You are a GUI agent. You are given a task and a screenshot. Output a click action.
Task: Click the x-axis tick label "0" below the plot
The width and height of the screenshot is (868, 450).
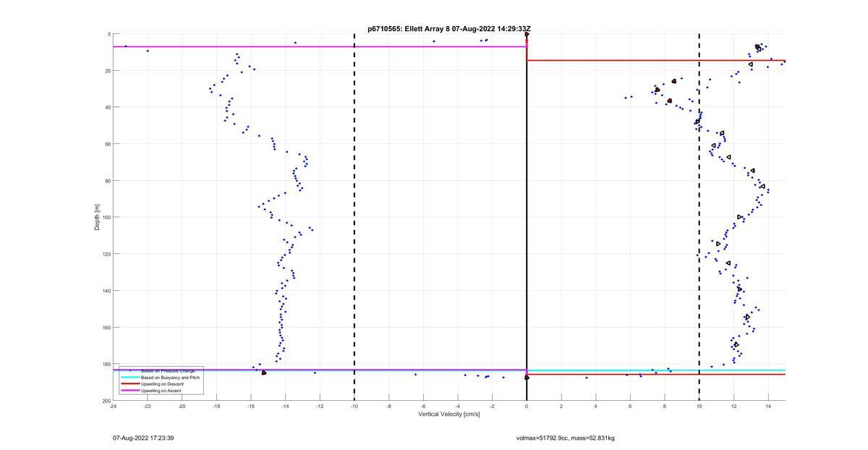click(527, 406)
